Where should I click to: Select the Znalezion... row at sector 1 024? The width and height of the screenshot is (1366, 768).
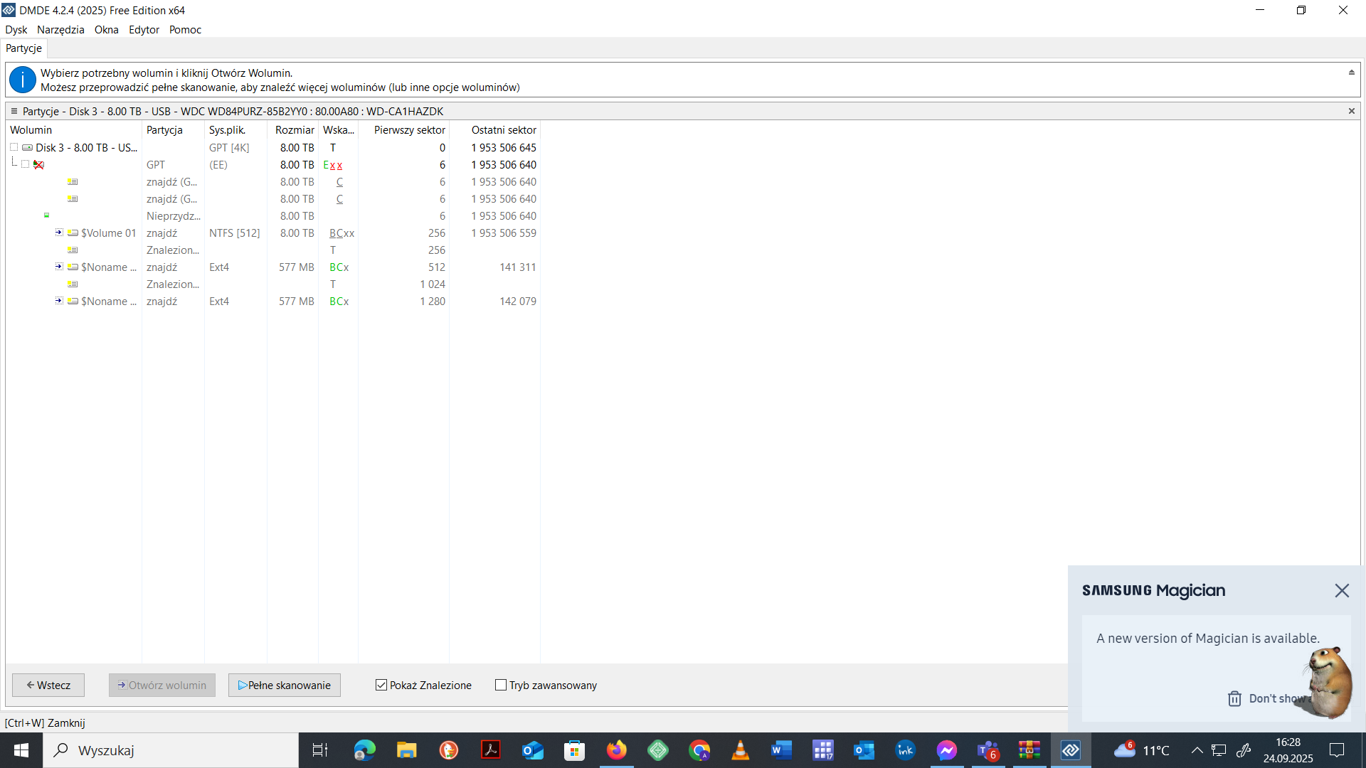[273, 284]
